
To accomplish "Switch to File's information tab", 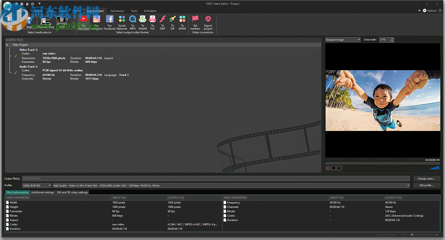I will [x=18, y=192].
